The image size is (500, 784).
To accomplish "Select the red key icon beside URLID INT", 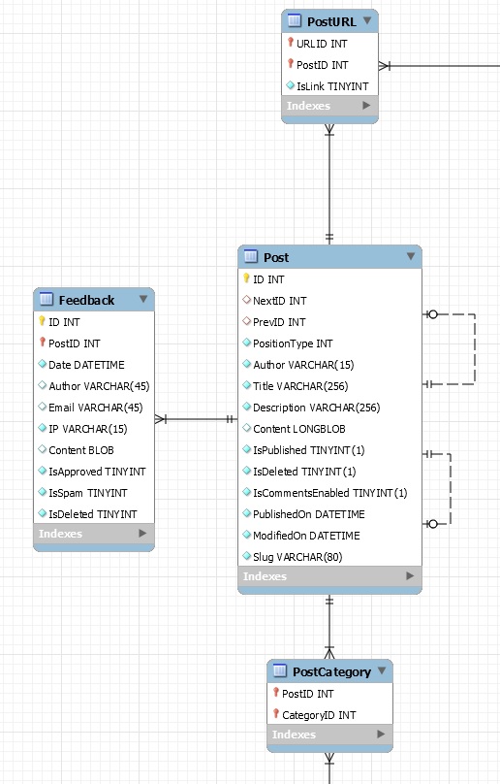I will (290, 43).
